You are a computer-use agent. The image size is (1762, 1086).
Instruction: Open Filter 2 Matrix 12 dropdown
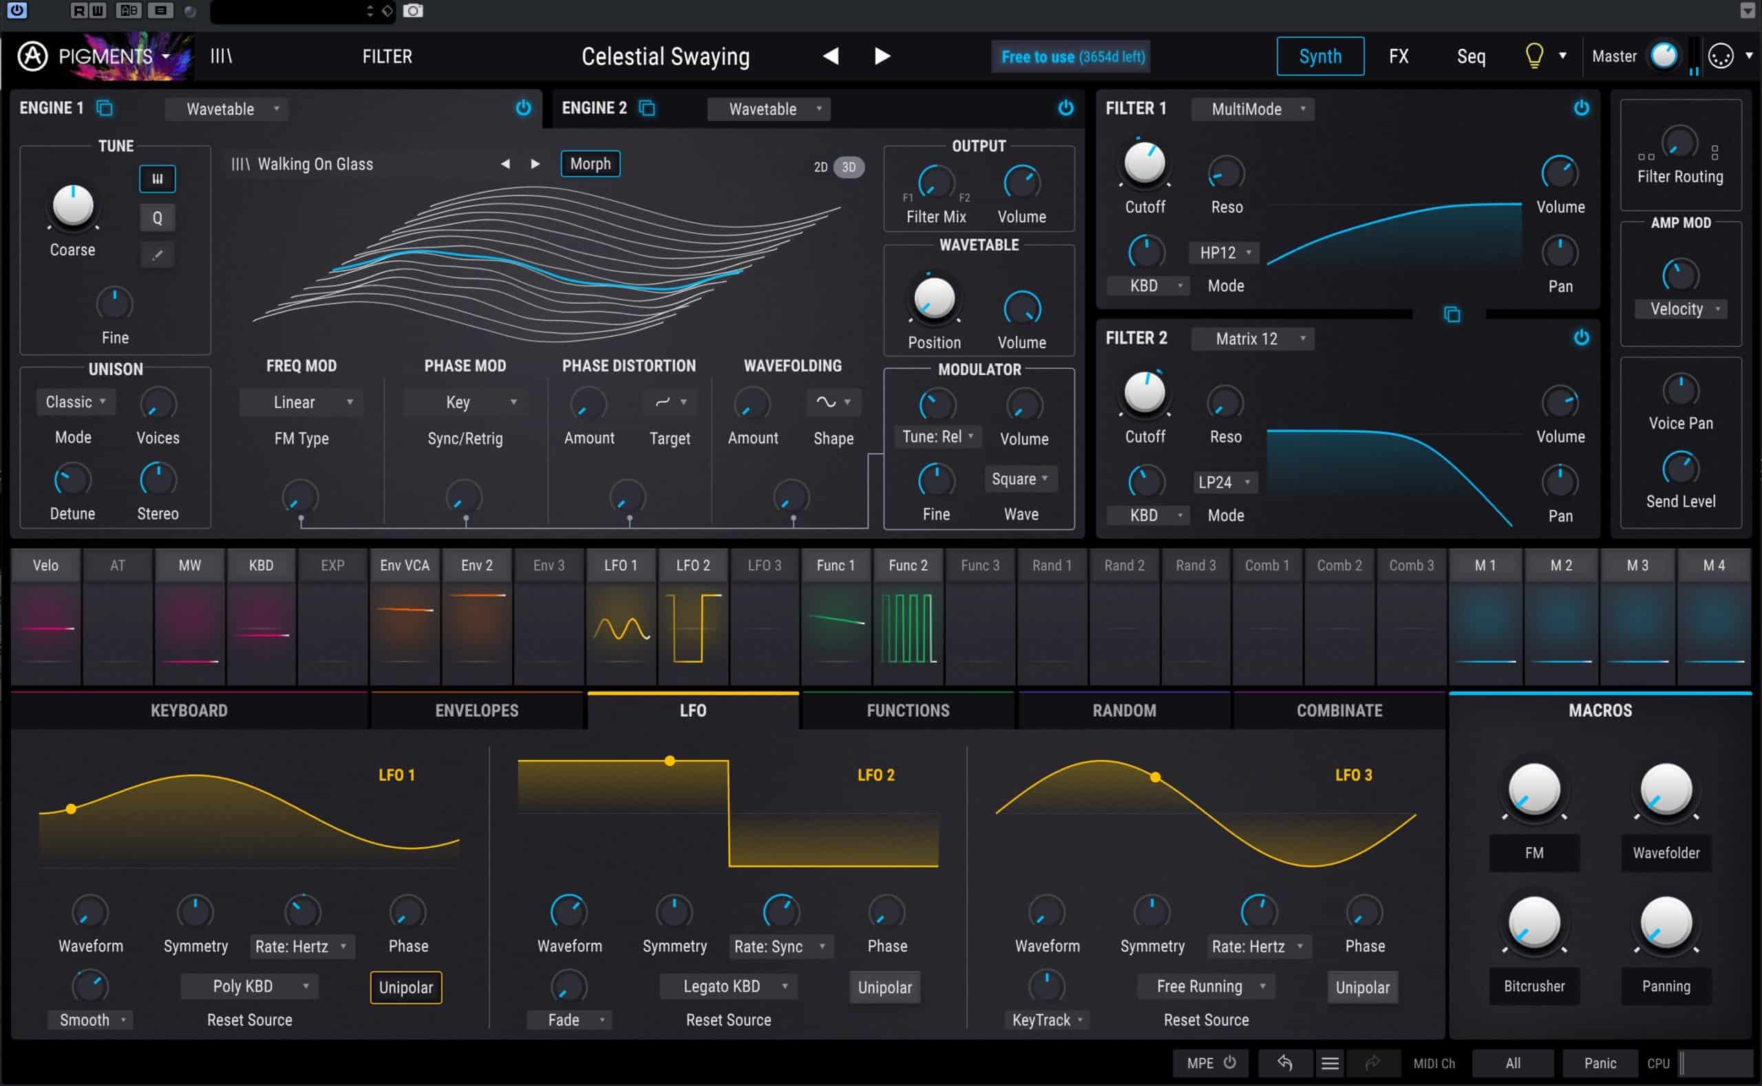pos(1253,339)
